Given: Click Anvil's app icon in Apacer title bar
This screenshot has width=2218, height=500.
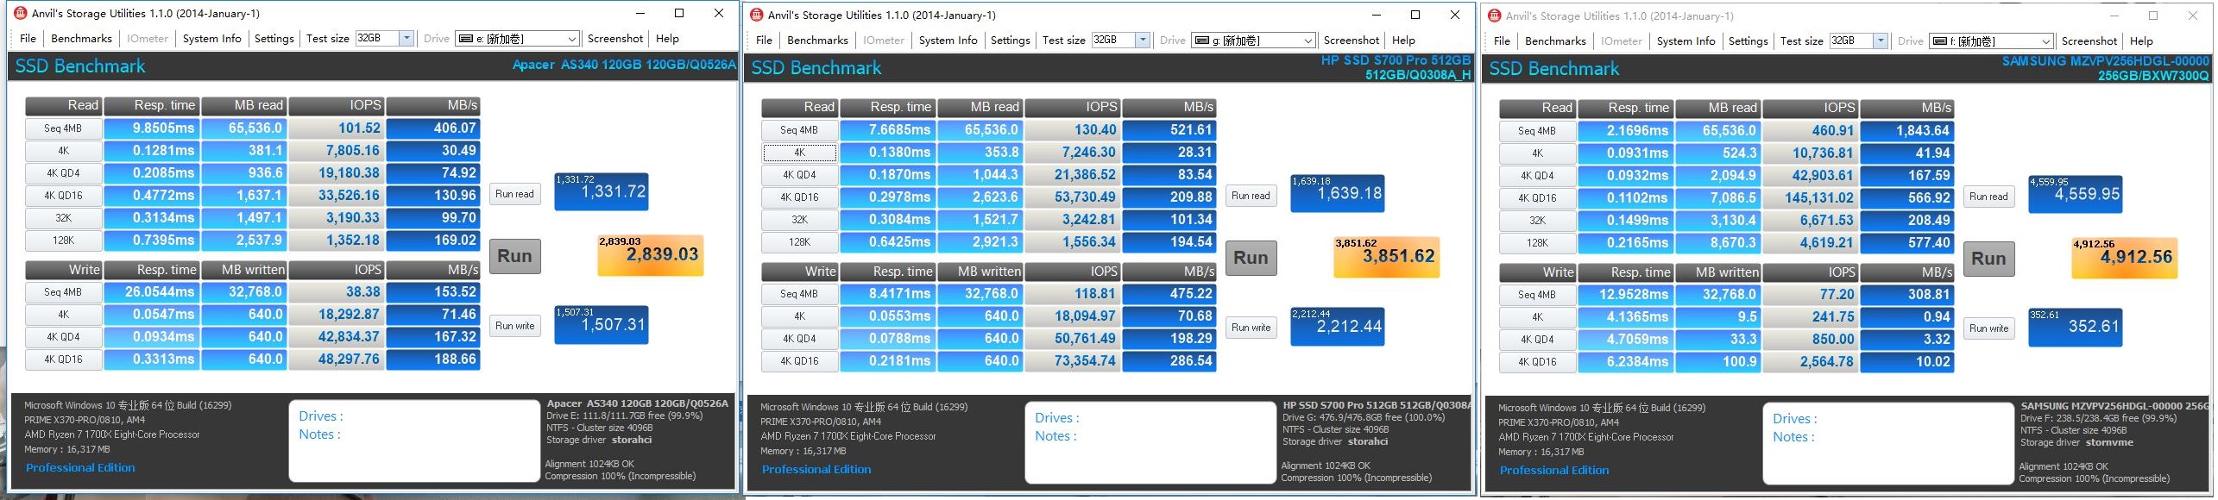Looking at the screenshot, I should (x=21, y=14).
